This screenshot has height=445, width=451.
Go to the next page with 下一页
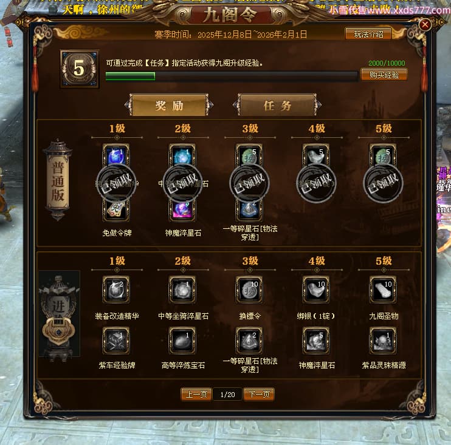click(x=259, y=394)
